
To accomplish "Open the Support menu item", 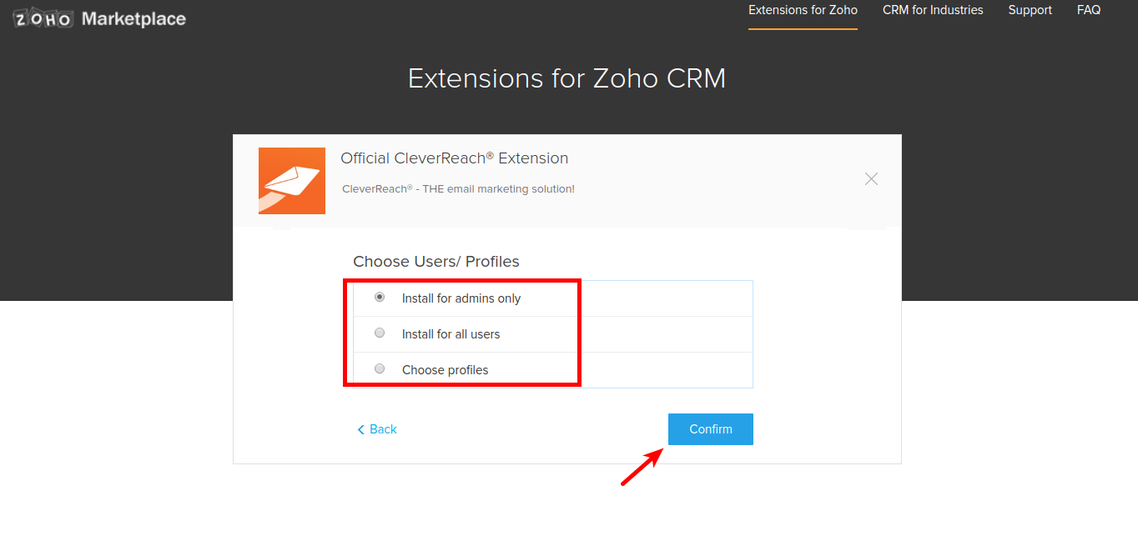I will [x=1030, y=10].
